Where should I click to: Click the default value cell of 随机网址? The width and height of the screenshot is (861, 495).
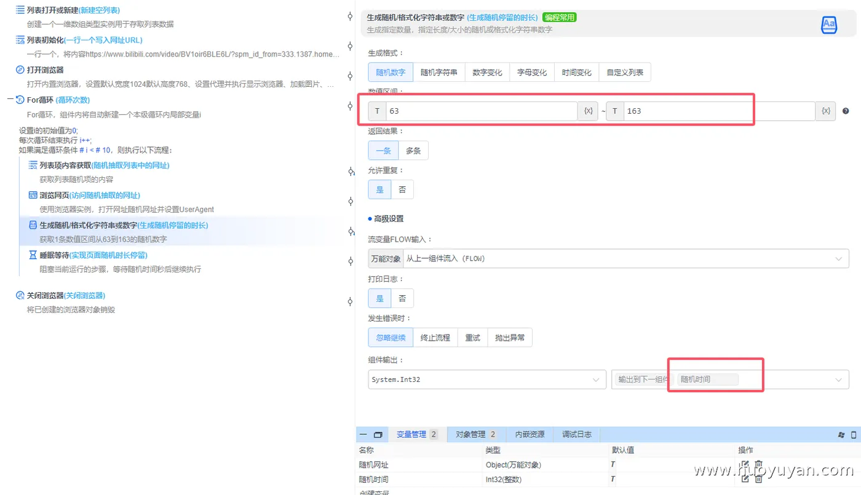point(671,465)
